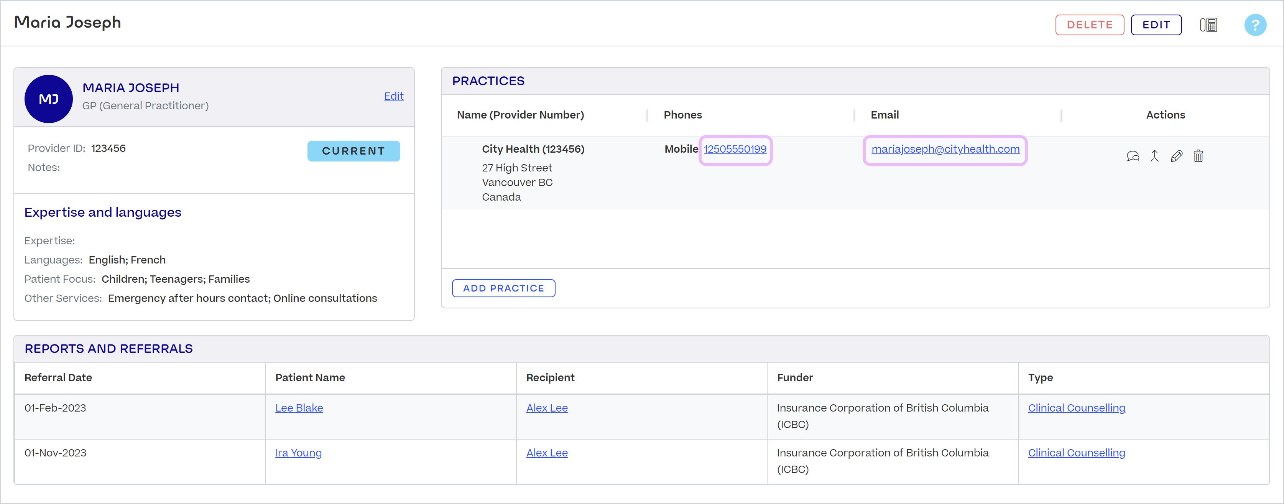
Task: Click the REPORTS AND REFERRALS heading
Action: pos(108,349)
